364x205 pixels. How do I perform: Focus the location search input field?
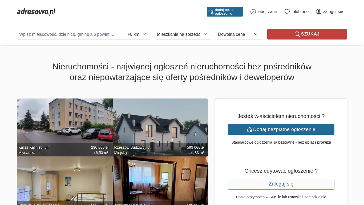pos(71,34)
